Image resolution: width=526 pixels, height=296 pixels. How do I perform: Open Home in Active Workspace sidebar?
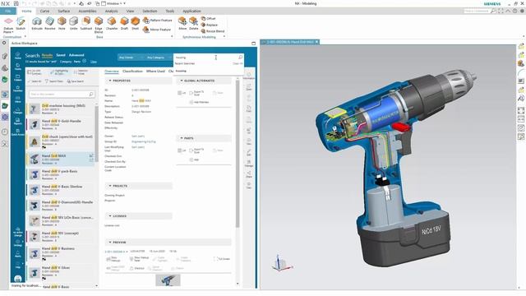coord(18,56)
